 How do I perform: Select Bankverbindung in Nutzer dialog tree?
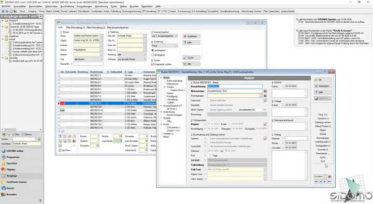tap(175, 81)
